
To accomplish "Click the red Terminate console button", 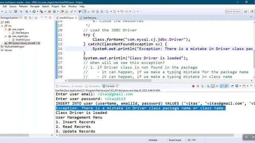I will 193,86.
